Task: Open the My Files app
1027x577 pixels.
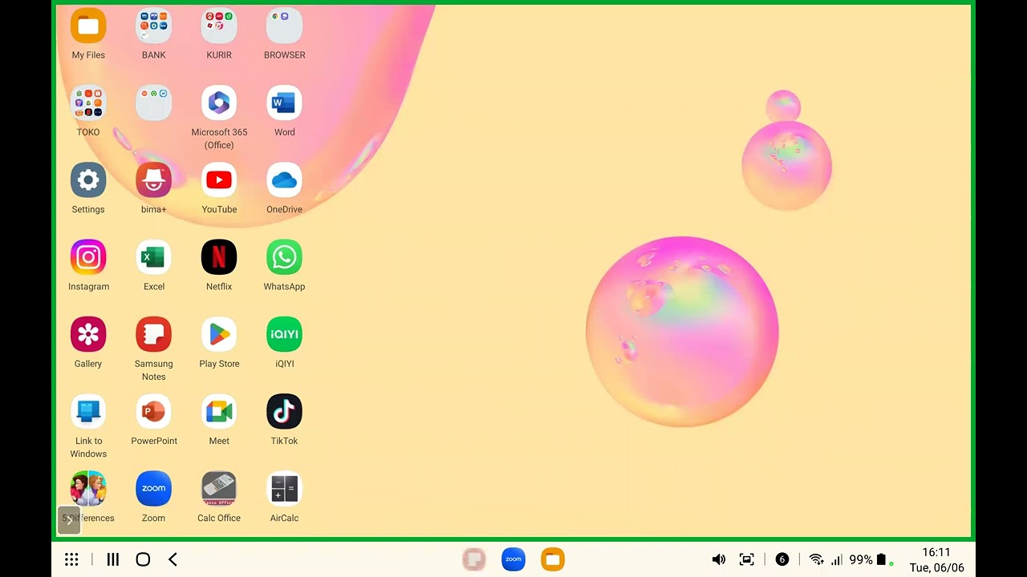Action: click(88, 26)
